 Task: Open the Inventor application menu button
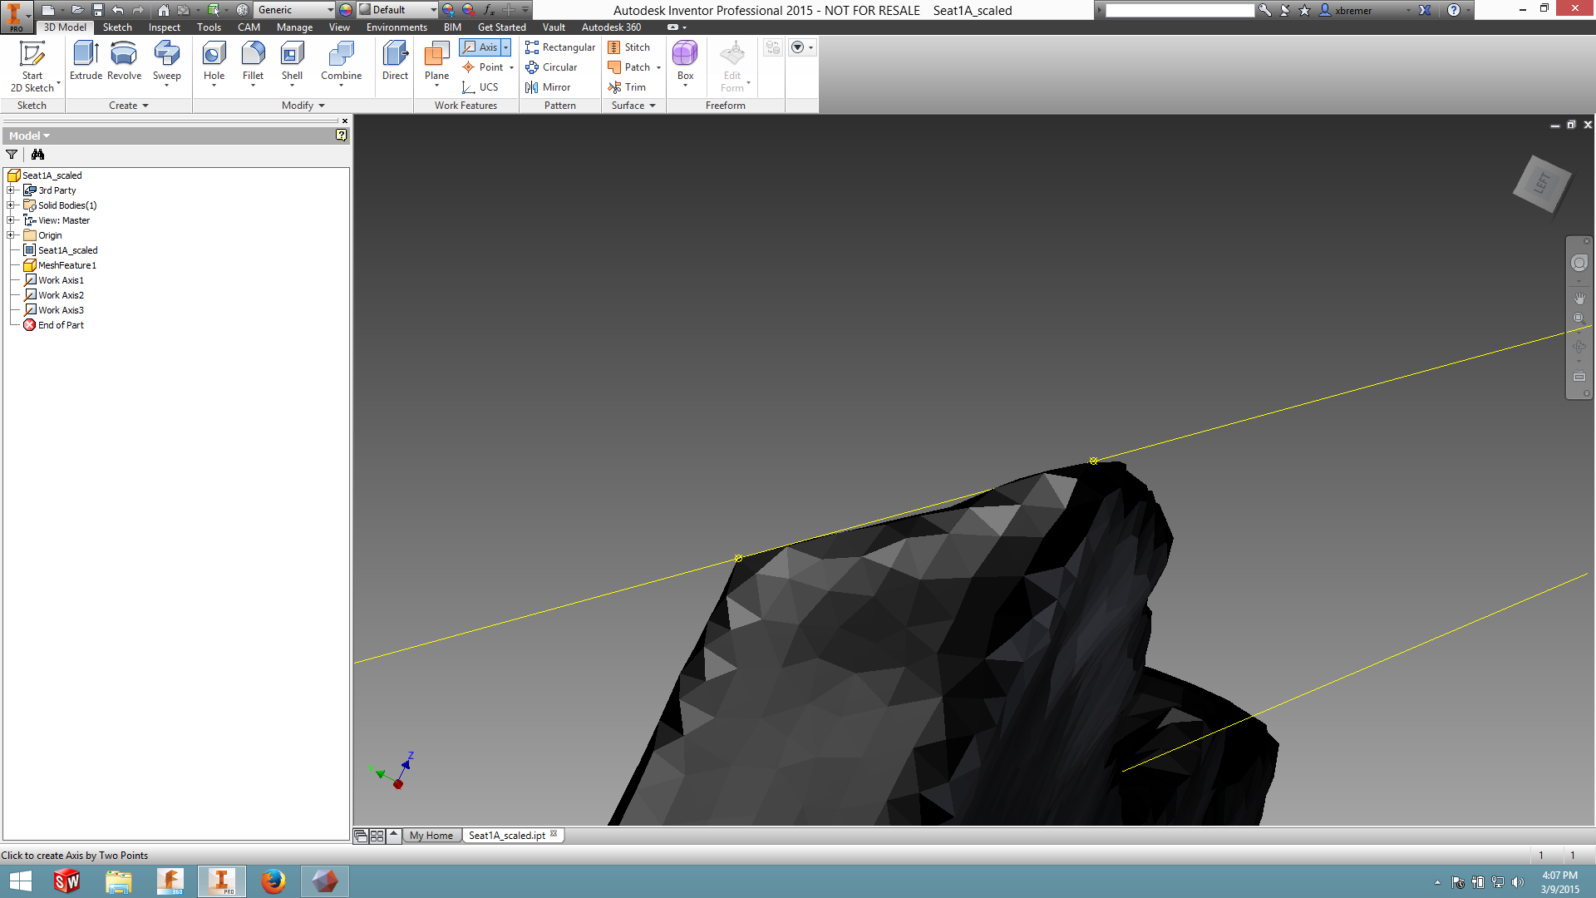coord(16,17)
